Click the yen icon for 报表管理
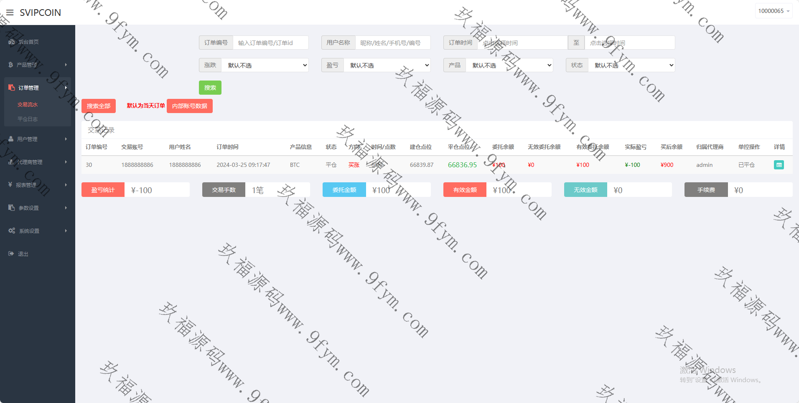Viewport: 799px width, 403px height. (x=10, y=184)
